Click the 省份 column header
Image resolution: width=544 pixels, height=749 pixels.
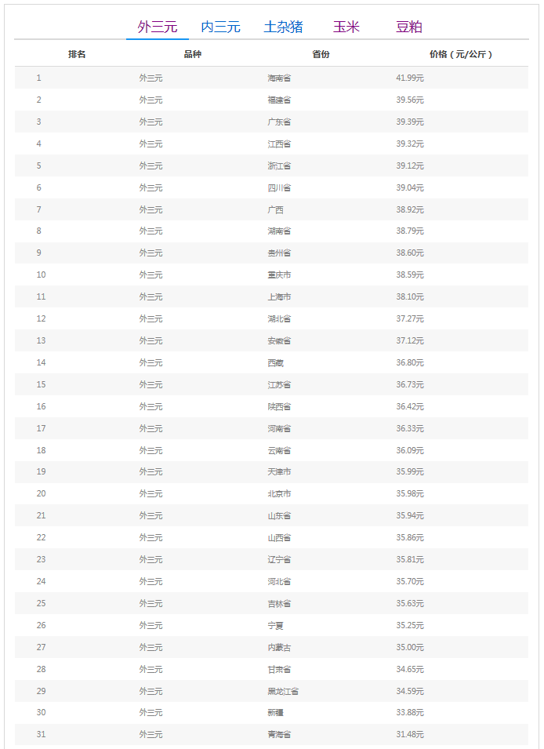[321, 54]
